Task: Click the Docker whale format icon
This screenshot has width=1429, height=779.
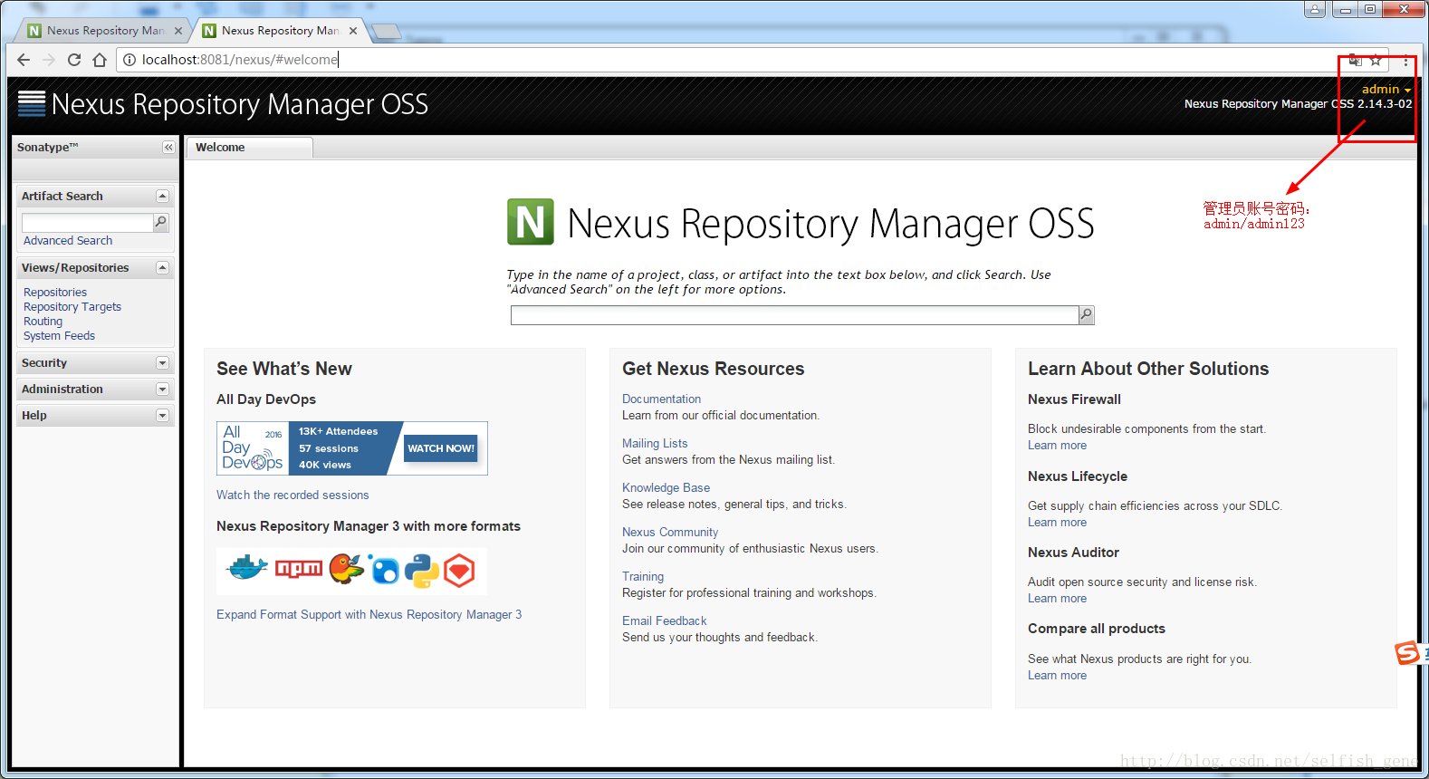Action: [246, 569]
